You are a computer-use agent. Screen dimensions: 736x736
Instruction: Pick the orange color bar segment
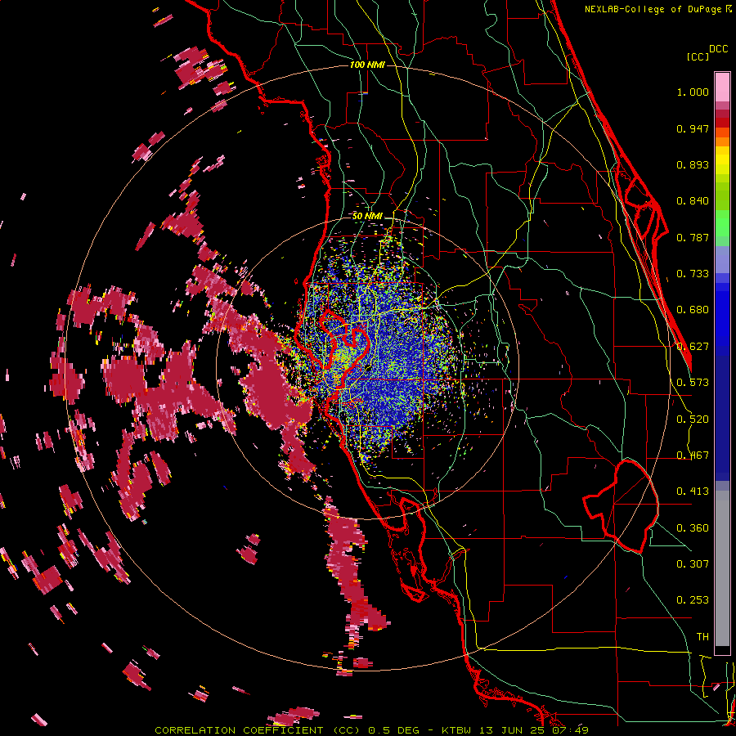pyautogui.click(x=722, y=141)
